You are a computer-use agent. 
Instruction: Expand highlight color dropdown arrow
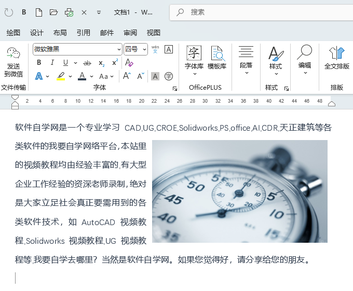(x=71, y=76)
